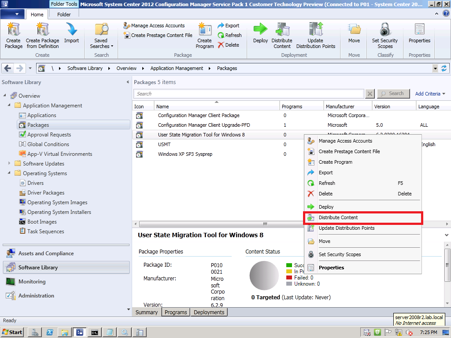
Task: Select Global Conditions in the tree
Action: (x=48, y=144)
